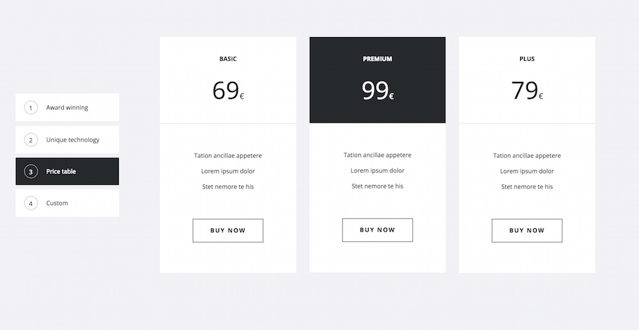Image resolution: width=639 pixels, height=330 pixels.
Task: Click the 99 euro price
Action: coord(378,91)
